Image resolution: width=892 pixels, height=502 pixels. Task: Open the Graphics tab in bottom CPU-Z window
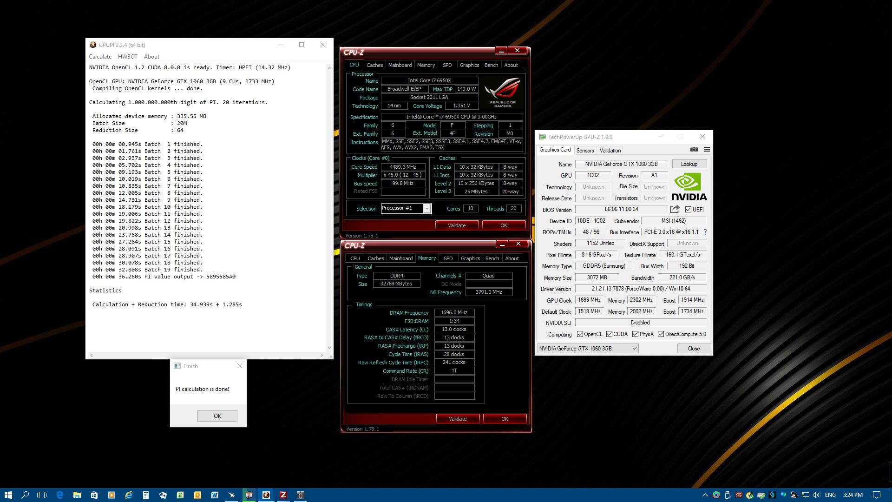[x=470, y=258]
